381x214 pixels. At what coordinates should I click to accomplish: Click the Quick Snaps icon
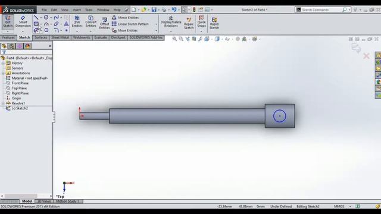(201, 22)
